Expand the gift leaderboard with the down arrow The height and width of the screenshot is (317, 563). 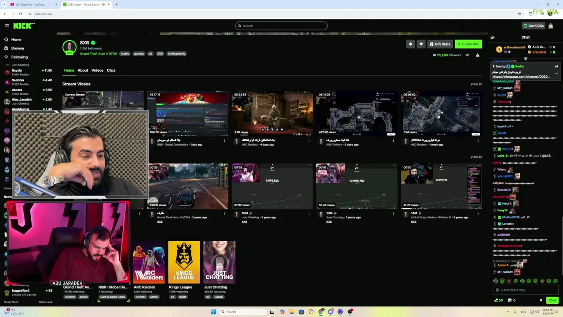[525, 59]
